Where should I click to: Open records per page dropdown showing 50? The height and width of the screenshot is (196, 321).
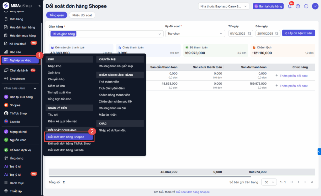click(x=269, y=182)
